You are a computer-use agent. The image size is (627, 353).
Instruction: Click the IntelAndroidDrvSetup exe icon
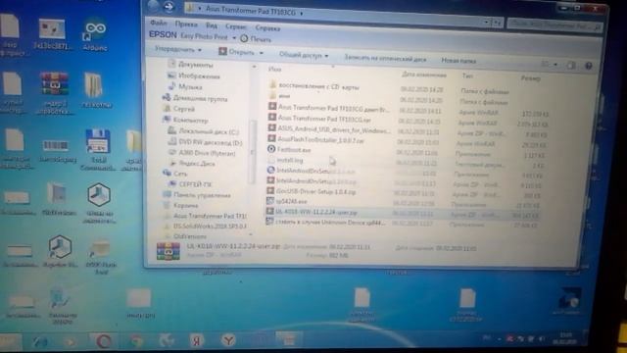click(271, 170)
